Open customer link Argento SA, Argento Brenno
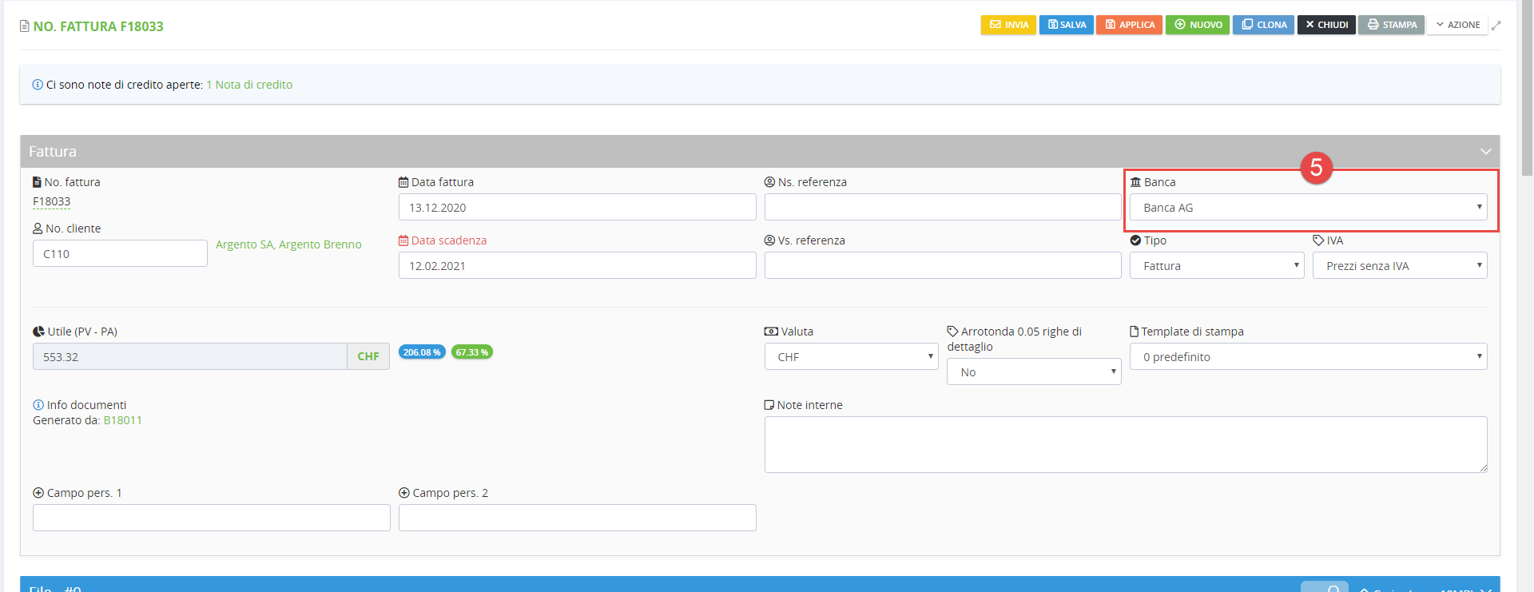The width and height of the screenshot is (1534, 592). point(288,244)
